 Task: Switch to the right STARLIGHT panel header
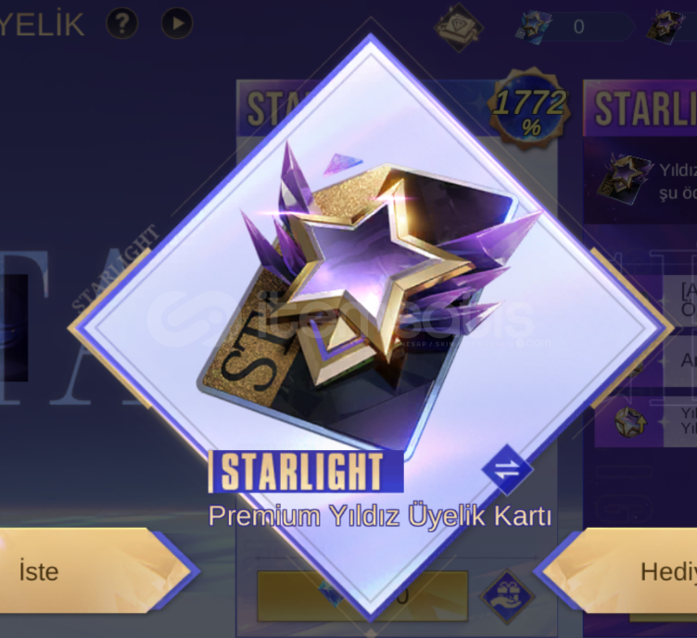[640, 108]
